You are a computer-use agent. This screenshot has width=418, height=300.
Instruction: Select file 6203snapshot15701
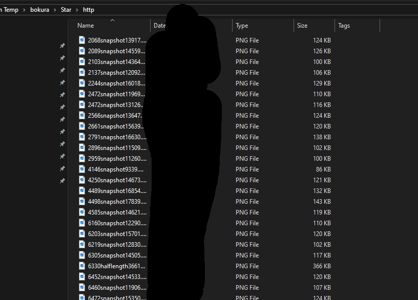(x=117, y=233)
